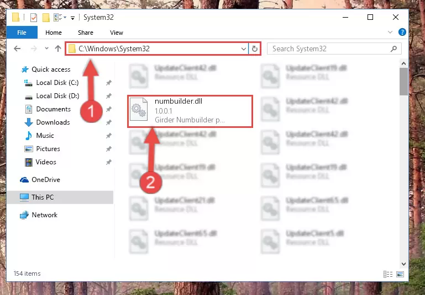425x295 pixels.
Task: Switch to Details view icon in status bar
Action: [x=388, y=274]
